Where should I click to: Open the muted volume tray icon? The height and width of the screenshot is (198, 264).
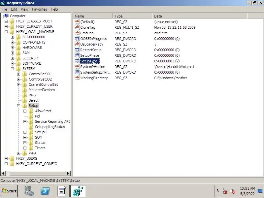point(232,191)
